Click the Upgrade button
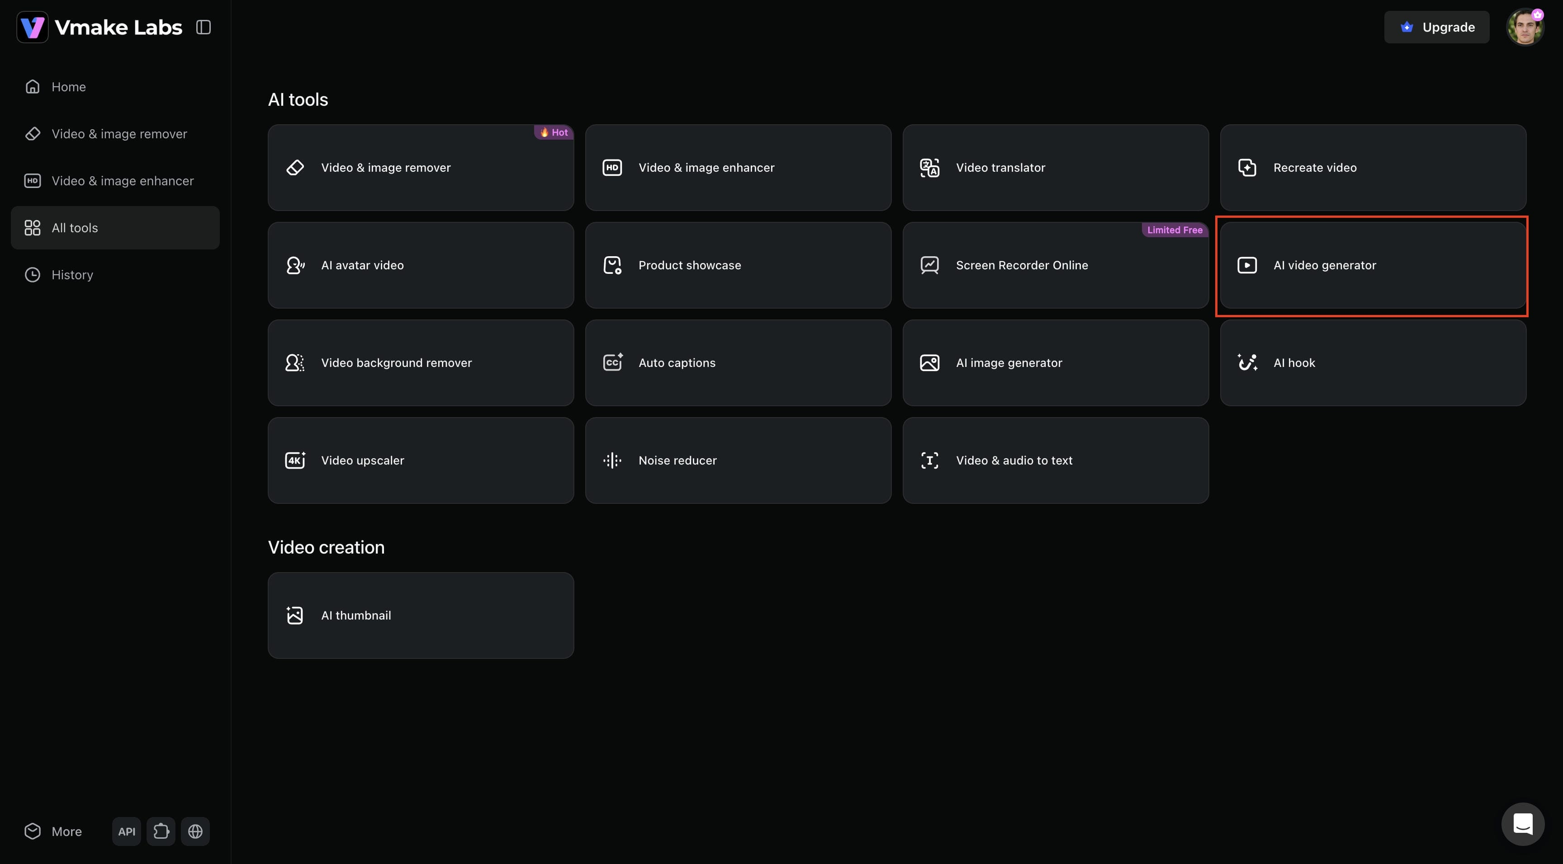This screenshot has width=1563, height=864. 1436,27
